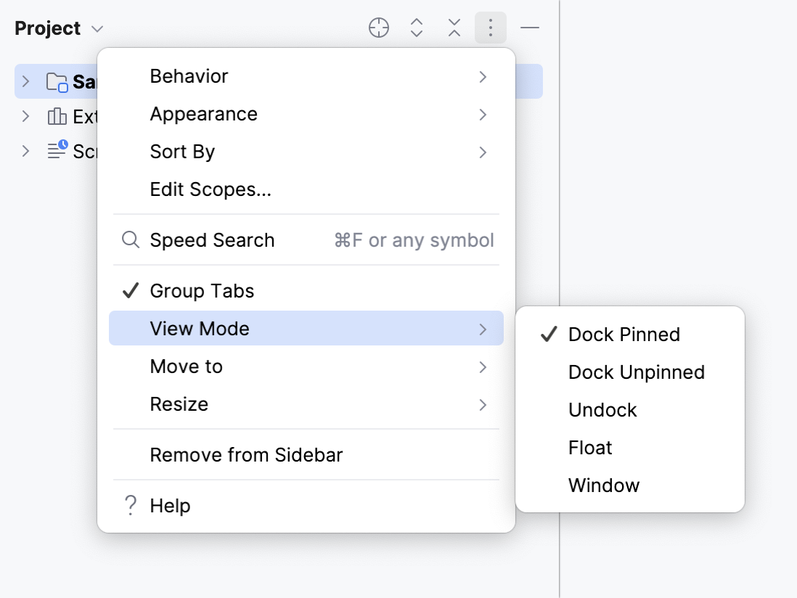
Task: Choose Edit Scopes from the menu
Action: click(x=210, y=189)
